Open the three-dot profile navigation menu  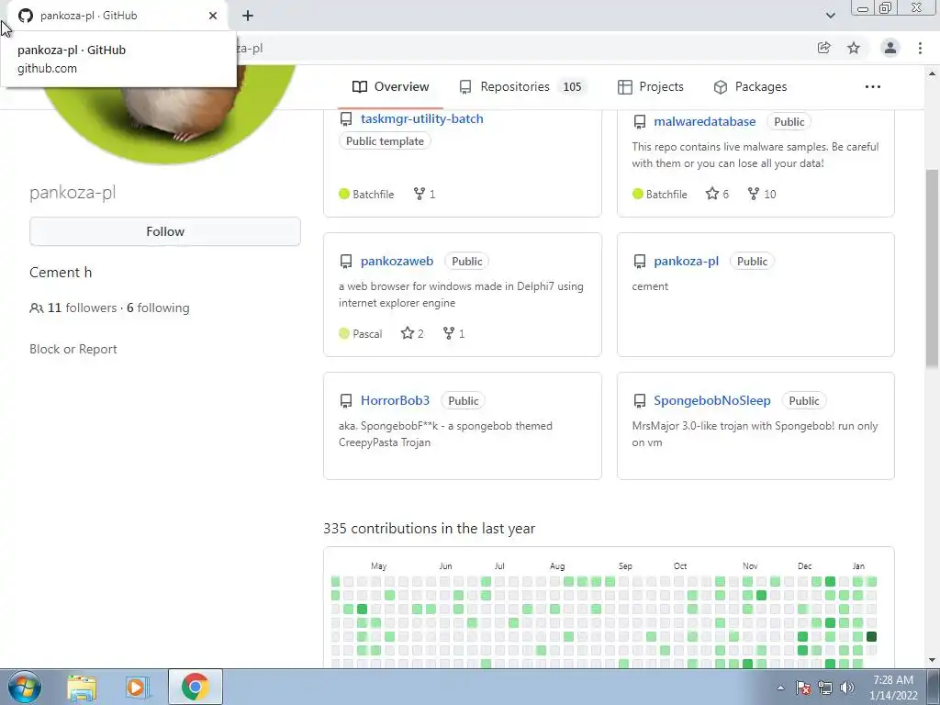click(873, 87)
